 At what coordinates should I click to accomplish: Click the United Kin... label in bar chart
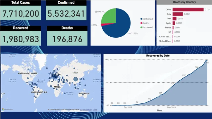tap(165, 41)
